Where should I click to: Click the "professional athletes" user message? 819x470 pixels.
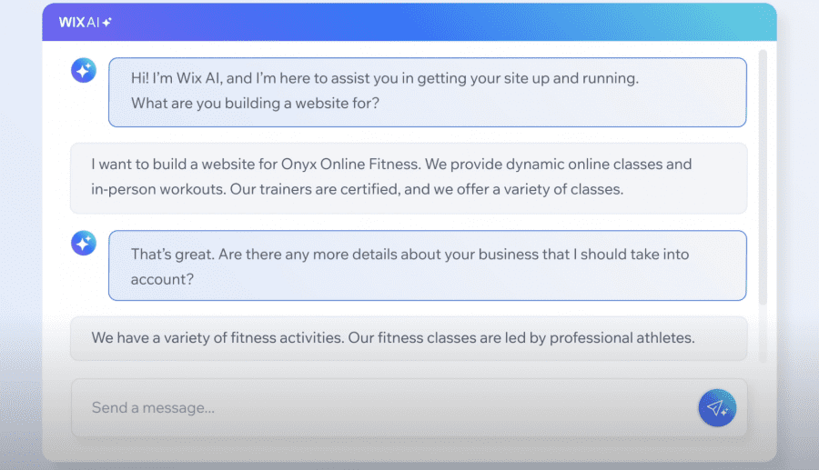click(409, 338)
